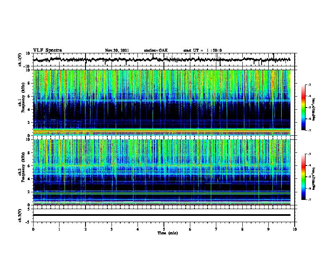Select the date 'Nov.30, 2021' text
This screenshot has width=332, height=257.
tap(117, 50)
